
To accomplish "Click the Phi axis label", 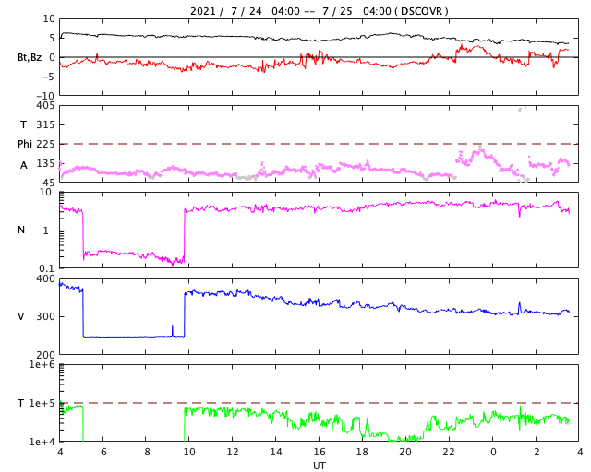I will [25, 144].
